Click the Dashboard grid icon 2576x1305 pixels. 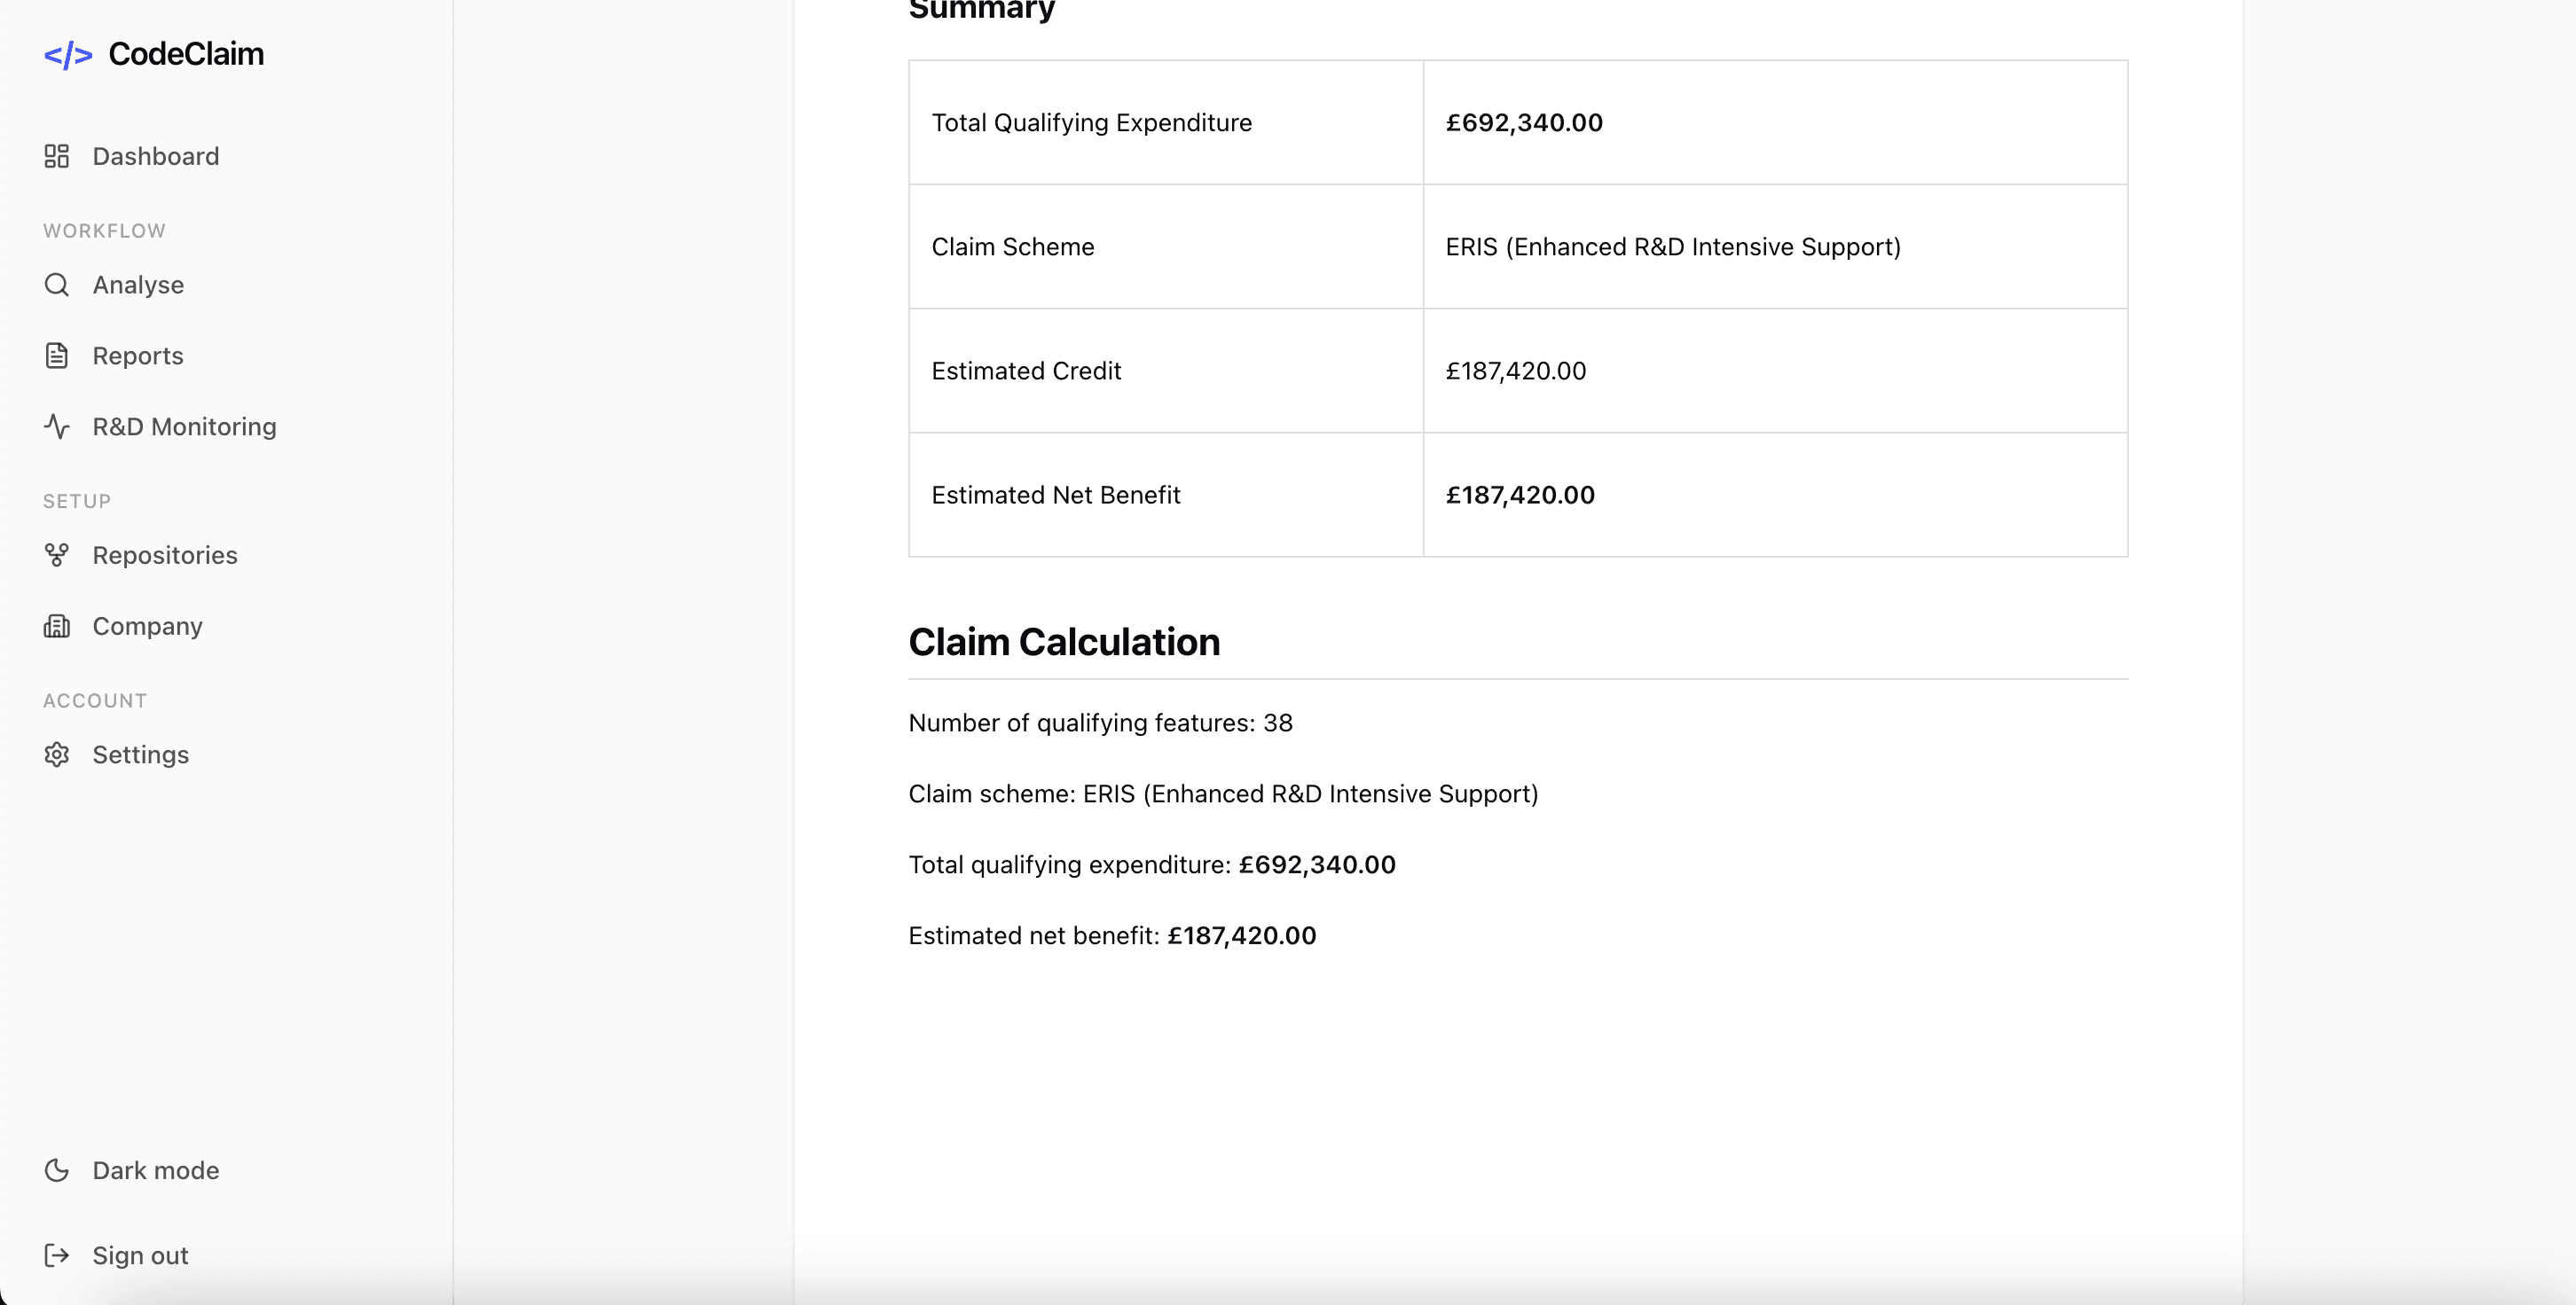pos(57,156)
